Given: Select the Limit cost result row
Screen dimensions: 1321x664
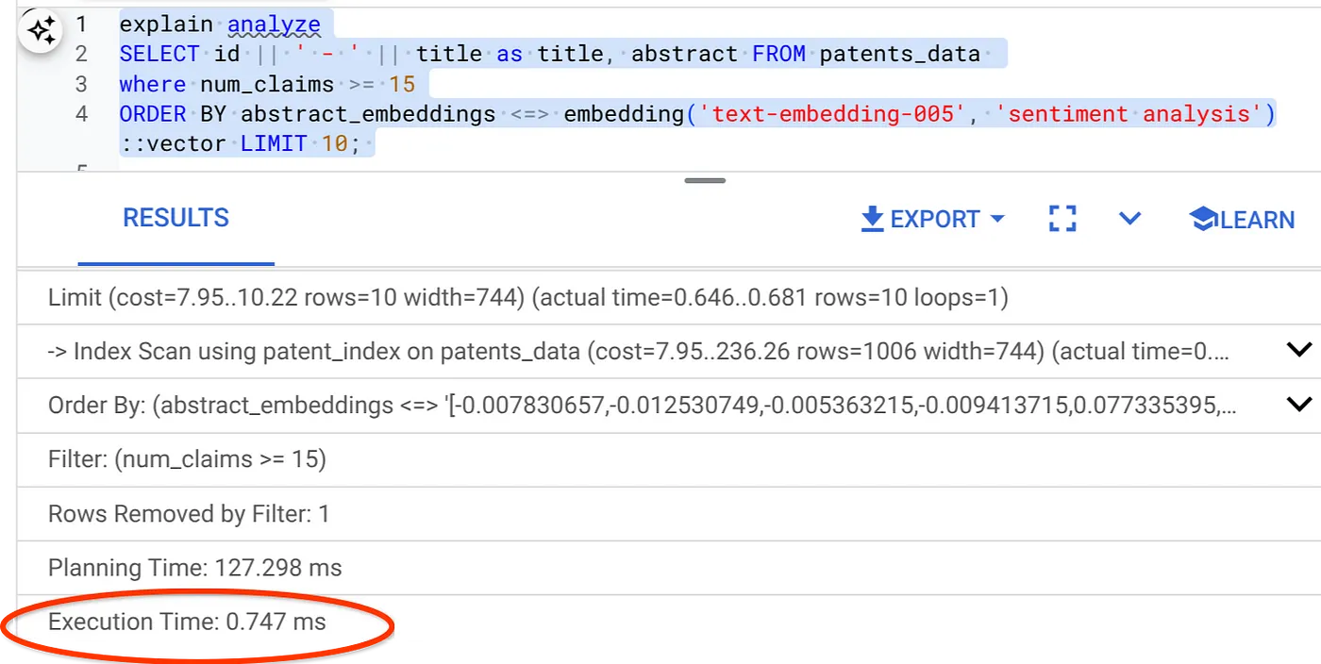Looking at the screenshot, I should coord(527,298).
